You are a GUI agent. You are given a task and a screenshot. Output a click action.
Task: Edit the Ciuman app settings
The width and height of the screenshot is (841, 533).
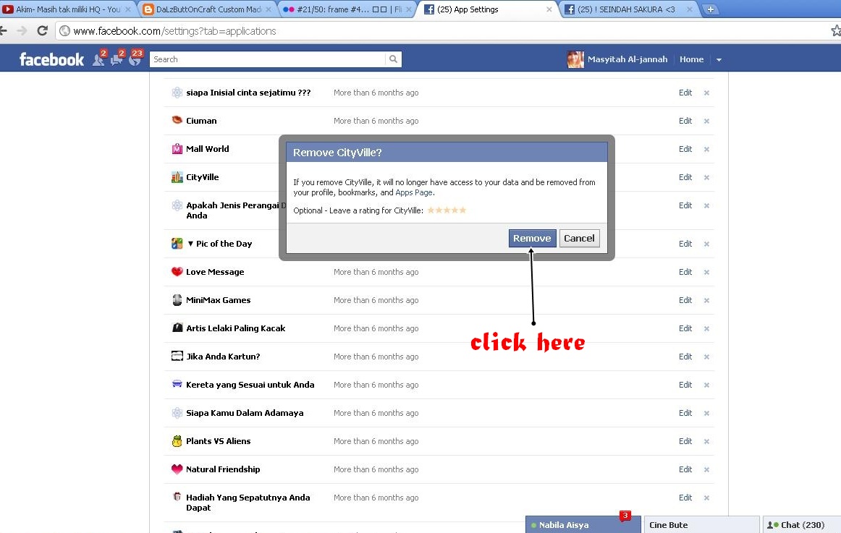685,121
